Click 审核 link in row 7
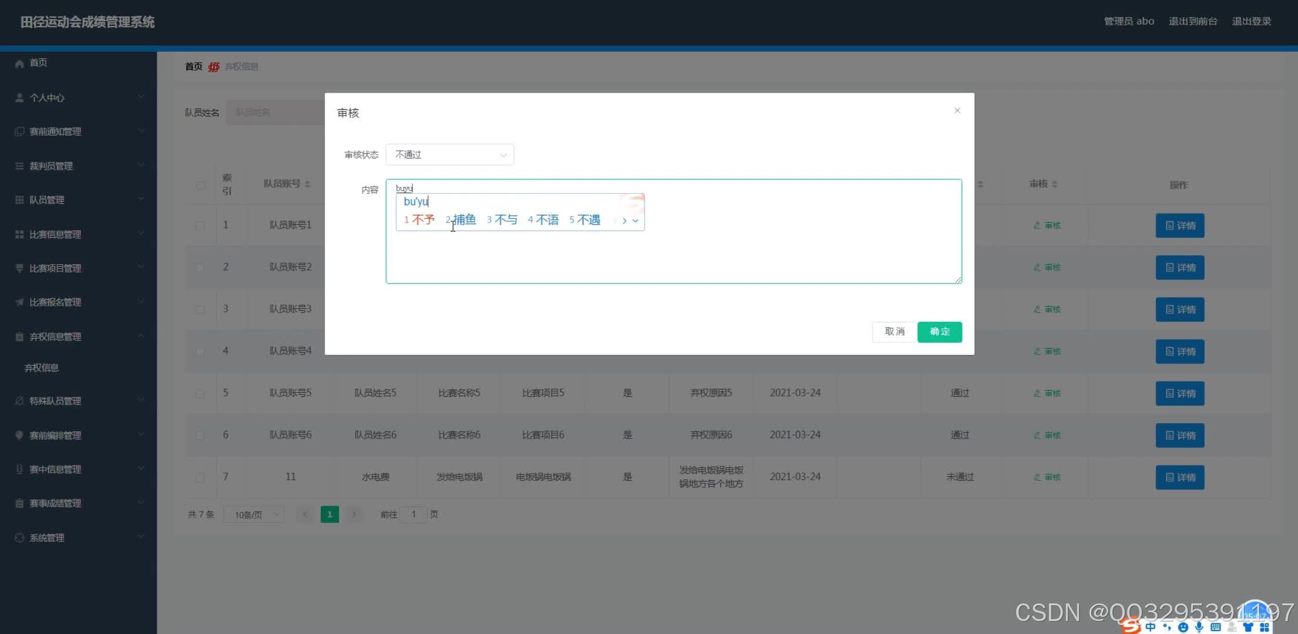1298x634 pixels. (x=1047, y=477)
